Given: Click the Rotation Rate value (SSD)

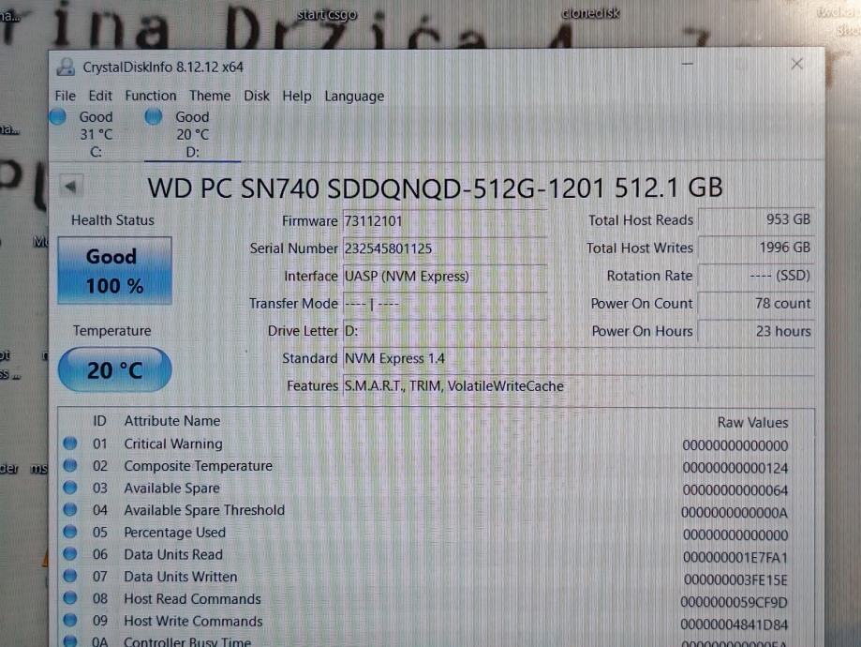Looking at the screenshot, I should [x=755, y=276].
